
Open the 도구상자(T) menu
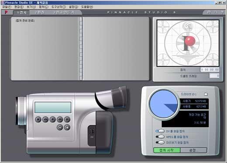[x=58, y=7]
